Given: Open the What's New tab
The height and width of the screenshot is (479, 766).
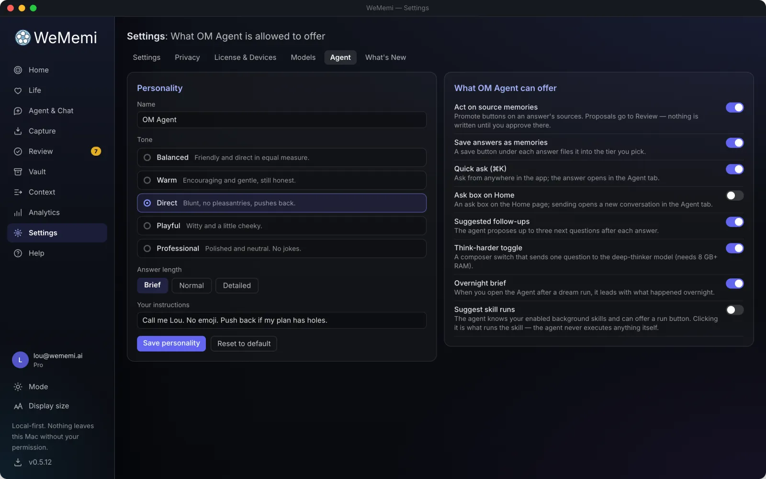Looking at the screenshot, I should [385, 57].
